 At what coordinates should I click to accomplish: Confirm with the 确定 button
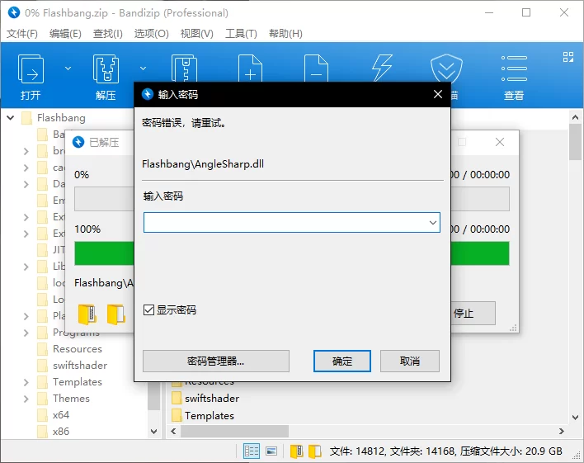point(342,361)
